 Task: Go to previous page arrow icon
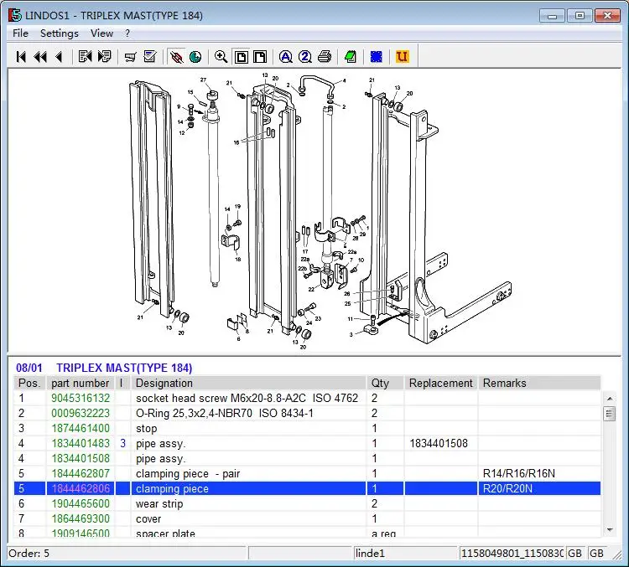[x=59, y=57]
